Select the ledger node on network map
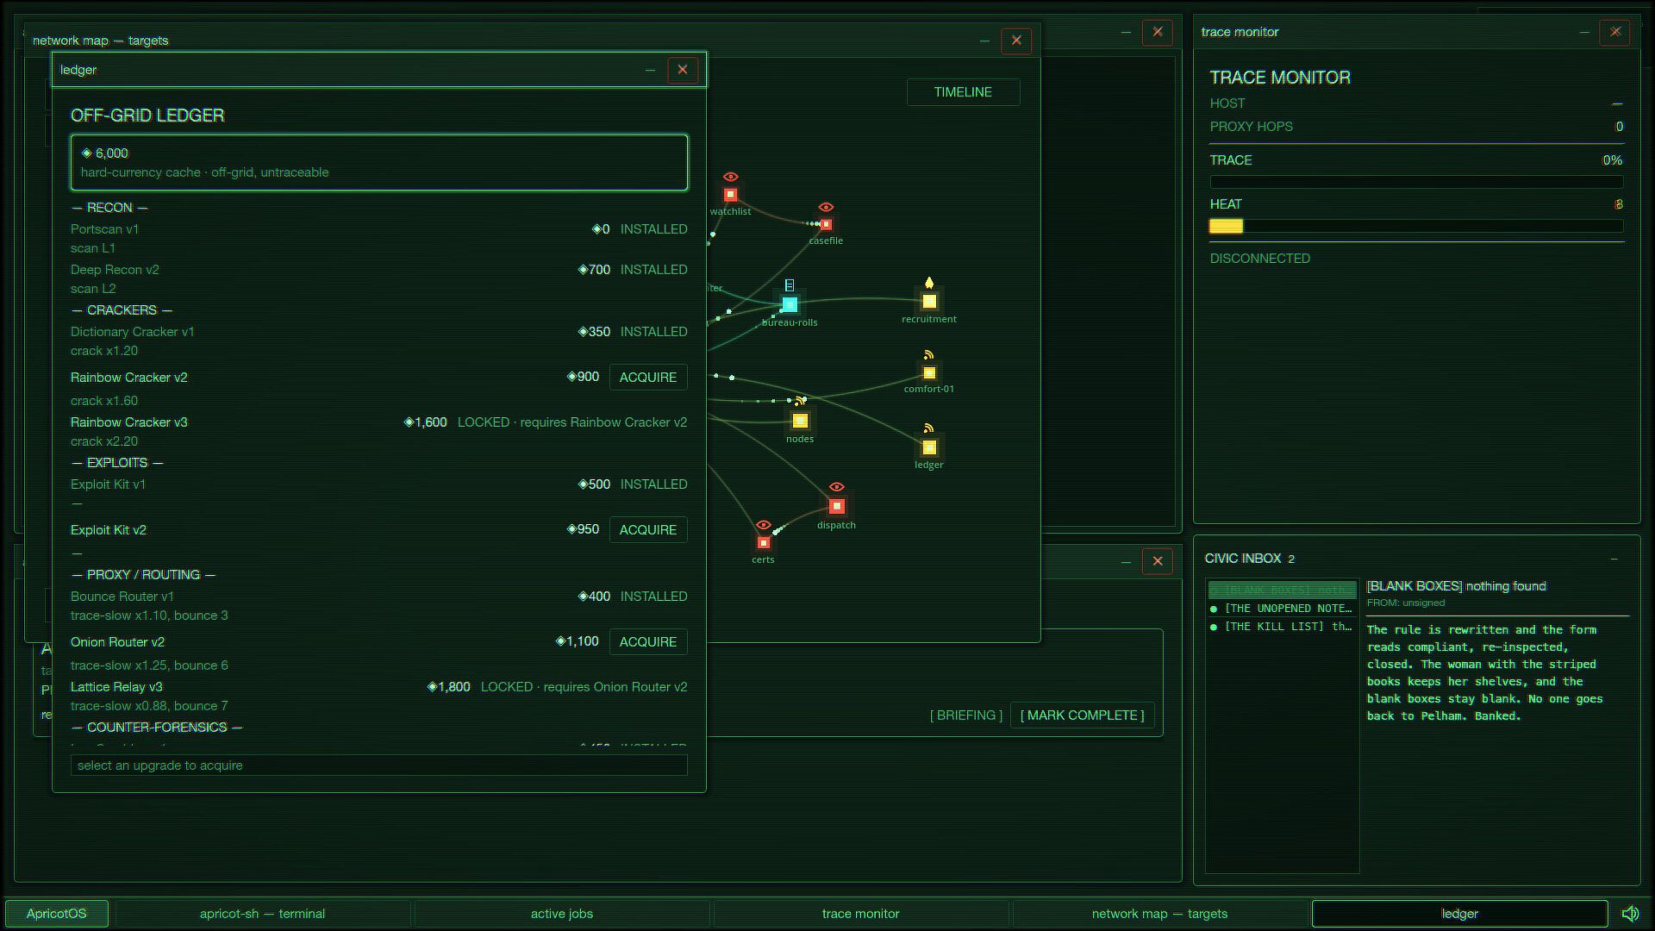Viewport: 1655px width, 931px height. click(x=929, y=447)
